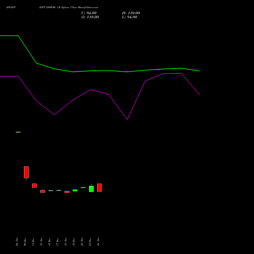This screenshot has height=254, width=254.
Task: Click the ASIANP symbol text
Action: pos(11,8)
